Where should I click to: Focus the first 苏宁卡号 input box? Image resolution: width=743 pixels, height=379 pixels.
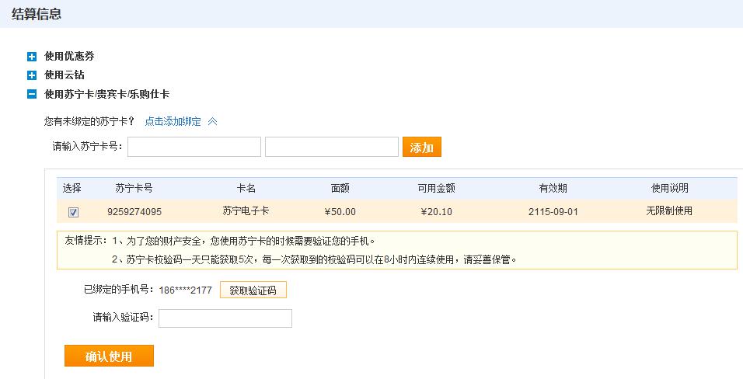point(194,147)
